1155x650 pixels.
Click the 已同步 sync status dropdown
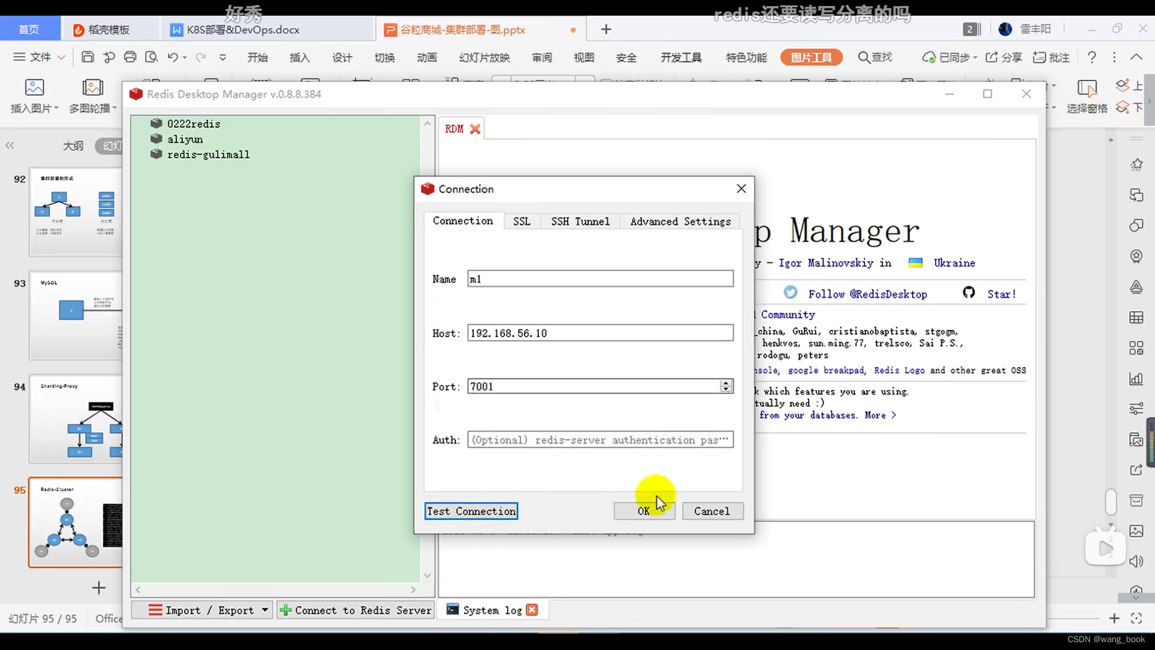pyautogui.click(x=949, y=57)
